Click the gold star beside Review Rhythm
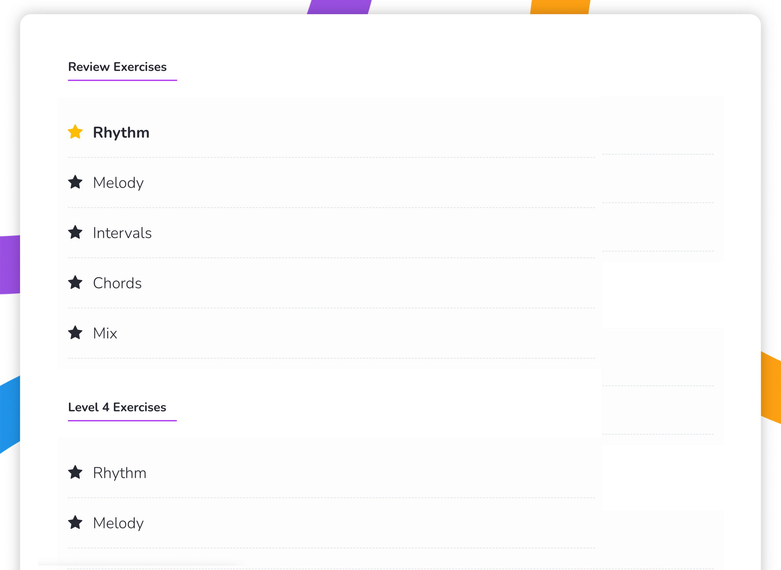Viewport: 781px width, 570px height. coord(75,132)
